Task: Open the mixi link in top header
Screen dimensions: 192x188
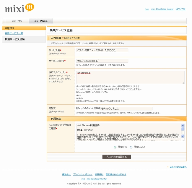Action: (x=147, y=9)
